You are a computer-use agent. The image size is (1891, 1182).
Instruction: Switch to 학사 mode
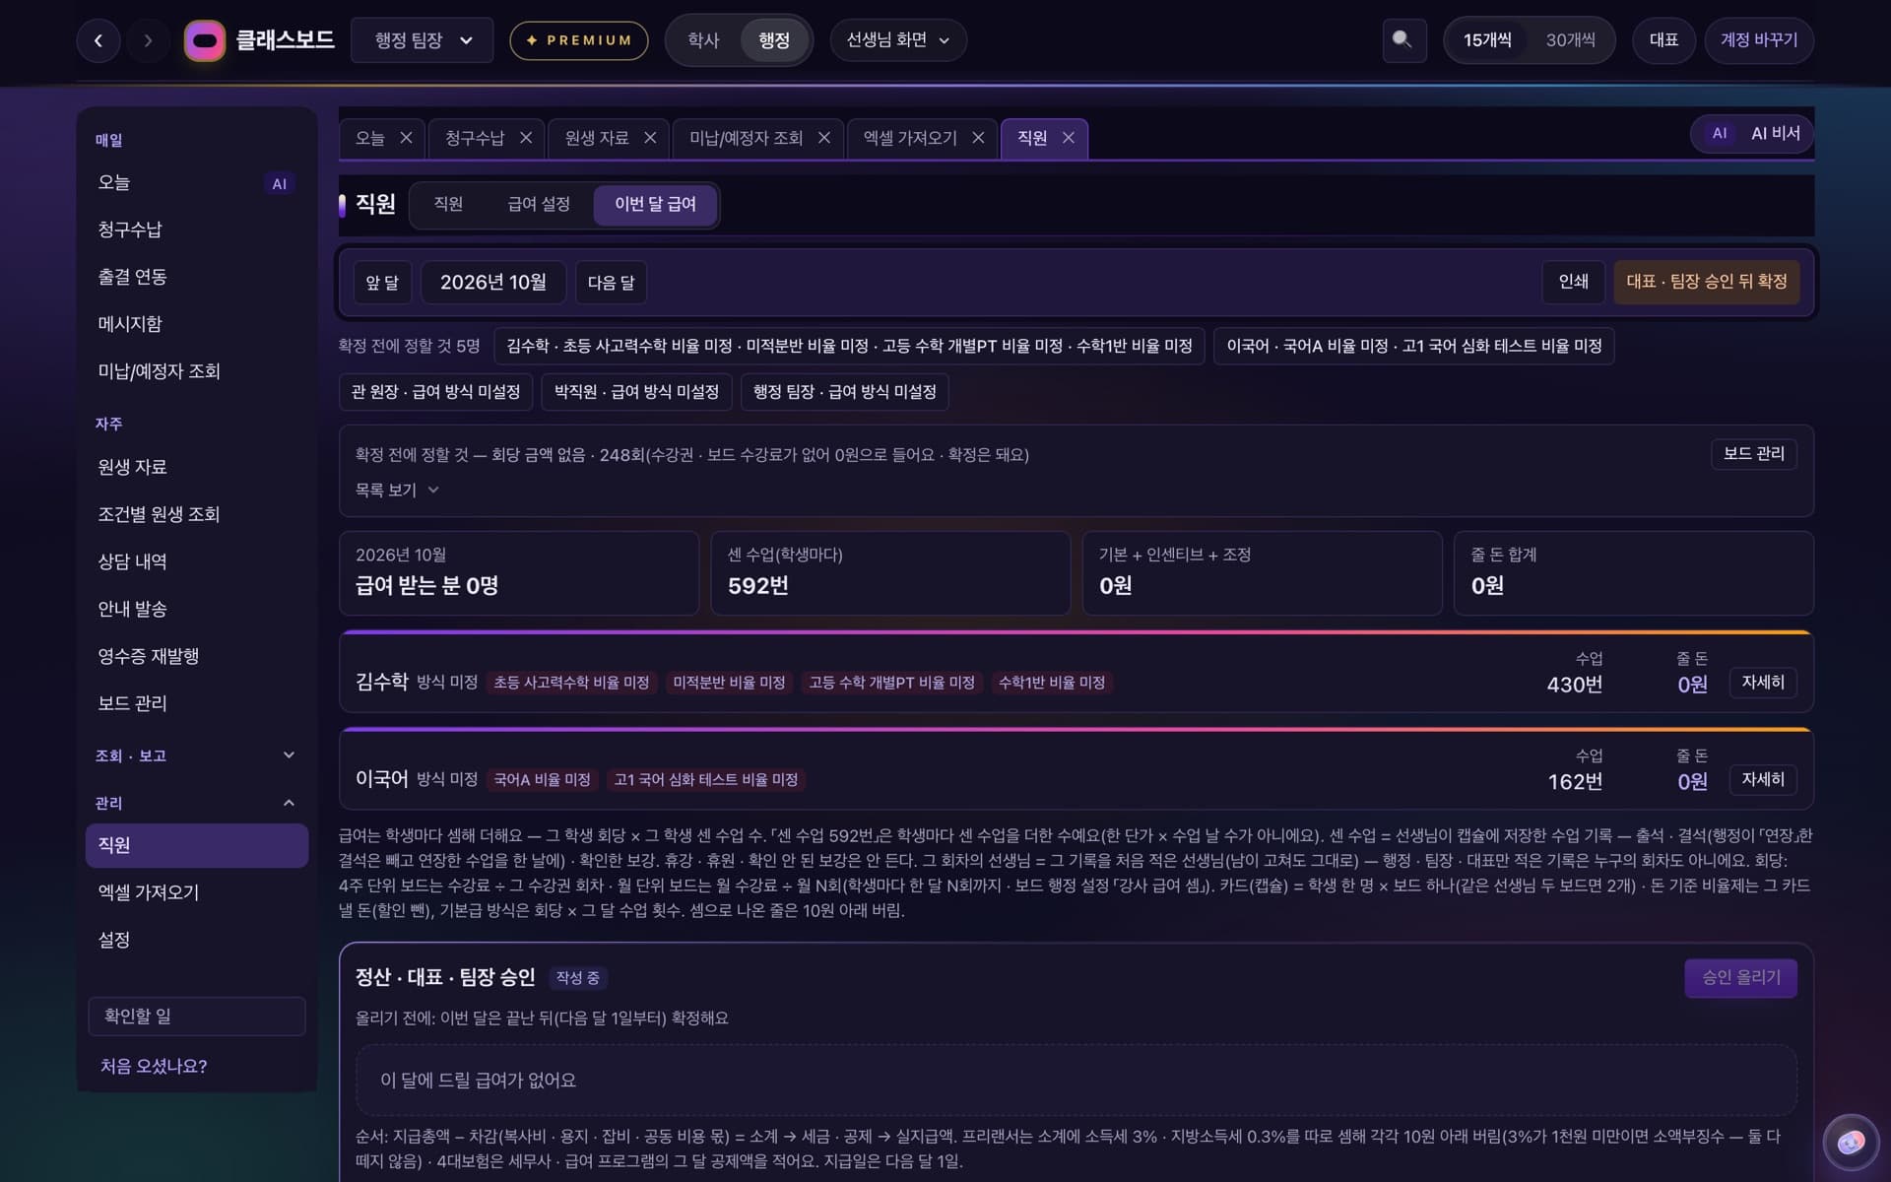tap(703, 40)
